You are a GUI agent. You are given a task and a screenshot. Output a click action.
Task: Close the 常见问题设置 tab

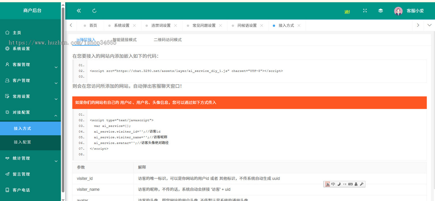pyautogui.click(x=221, y=25)
